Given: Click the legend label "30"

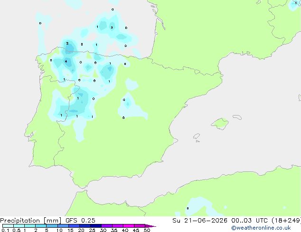Looking at the screenshot, I should (103, 230).
